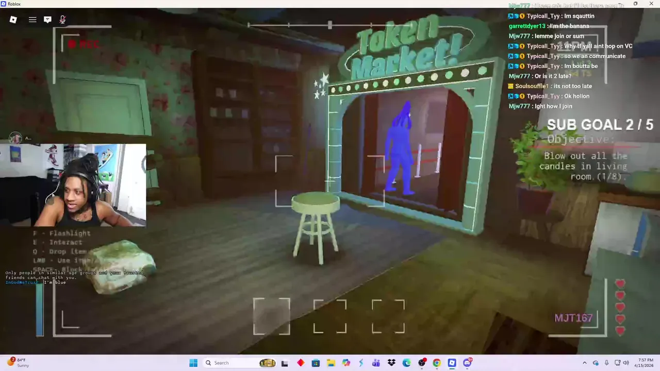Open the OneDrive tray icon
This screenshot has height=371, width=660.
point(596,363)
